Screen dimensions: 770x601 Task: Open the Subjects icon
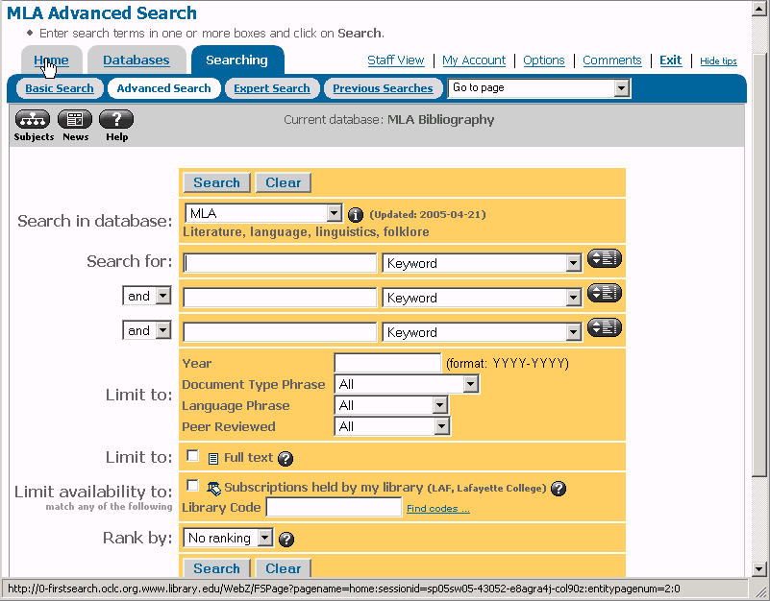tap(33, 119)
